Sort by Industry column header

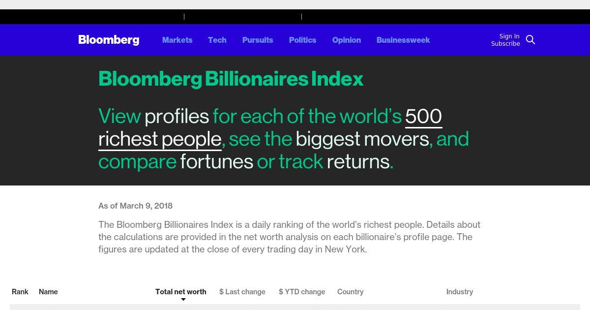pos(460,292)
